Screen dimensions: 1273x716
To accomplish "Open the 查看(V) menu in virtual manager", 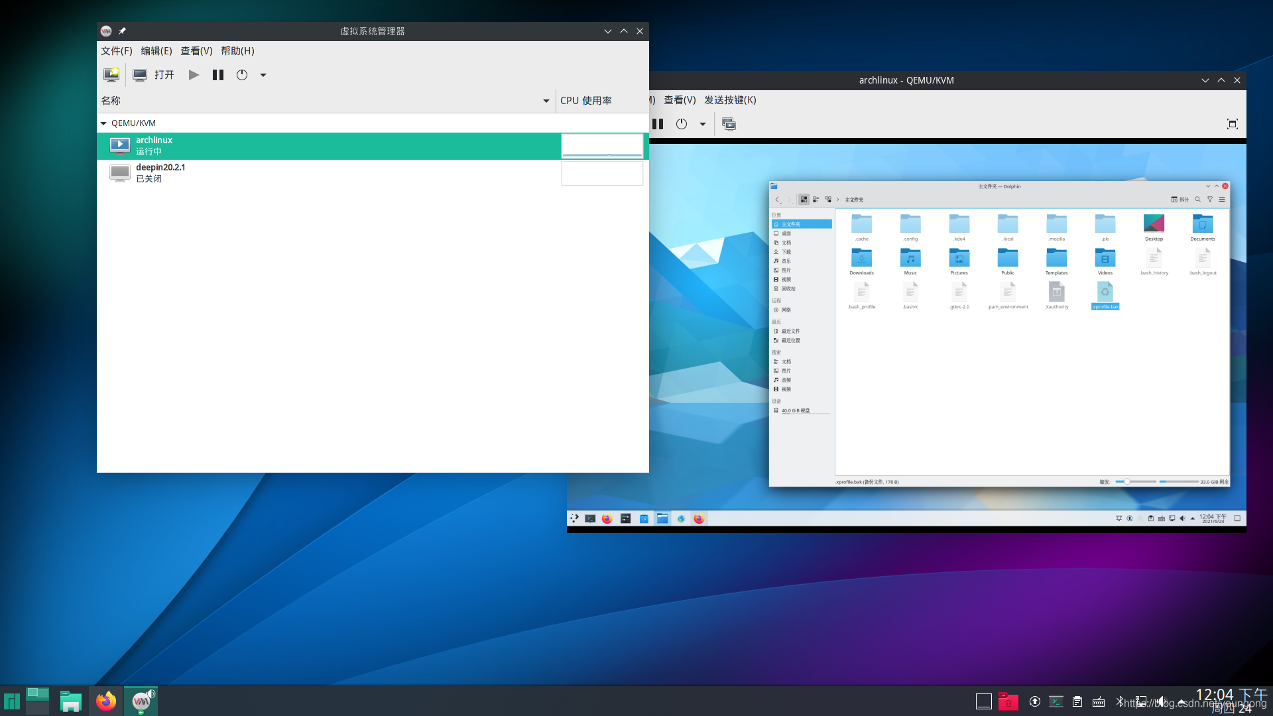I will 196,50.
